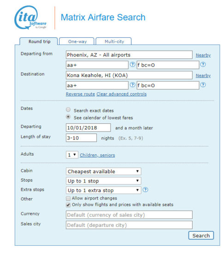This screenshot has height=254, width=223.
Task: Open help icon beside destination routing codes
Action: tap(133, 85)
